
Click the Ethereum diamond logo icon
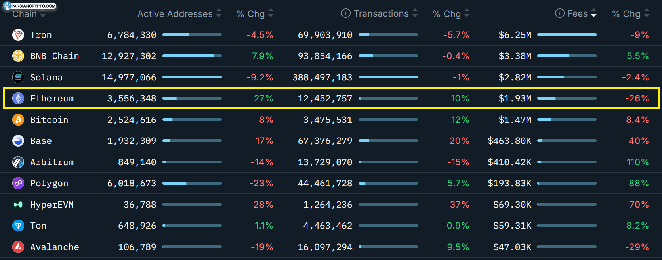18,98
